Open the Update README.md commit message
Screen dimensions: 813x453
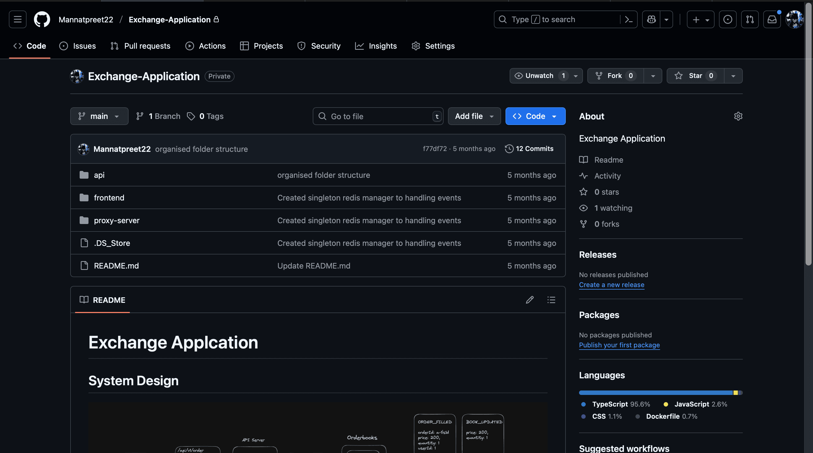click(314, 266)
